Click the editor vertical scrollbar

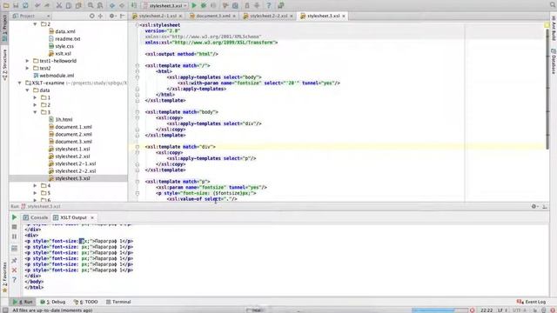pos(547,89)
